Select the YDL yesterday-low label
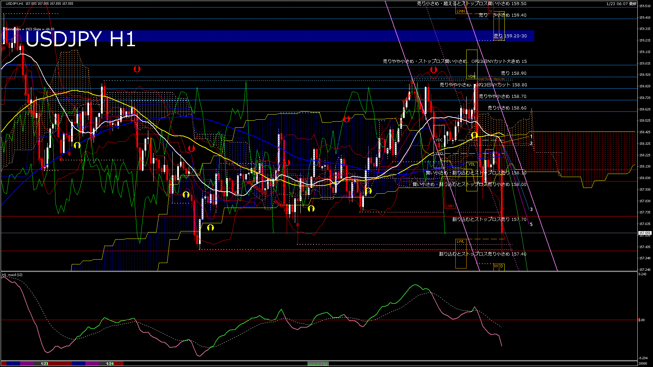The width and height of the screenshot is (653, 367). tap(471, 164)
